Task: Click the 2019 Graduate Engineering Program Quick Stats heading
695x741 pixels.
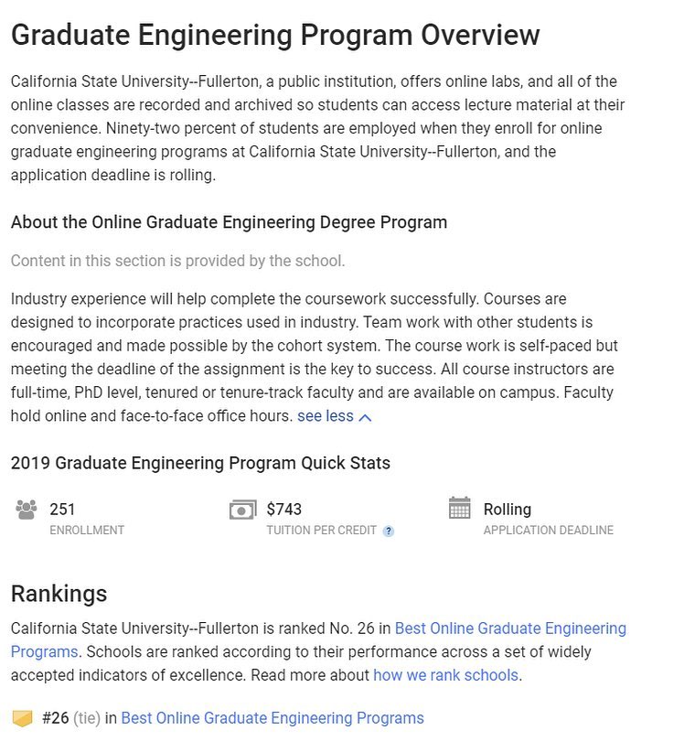Action: (x=200, y=463)
